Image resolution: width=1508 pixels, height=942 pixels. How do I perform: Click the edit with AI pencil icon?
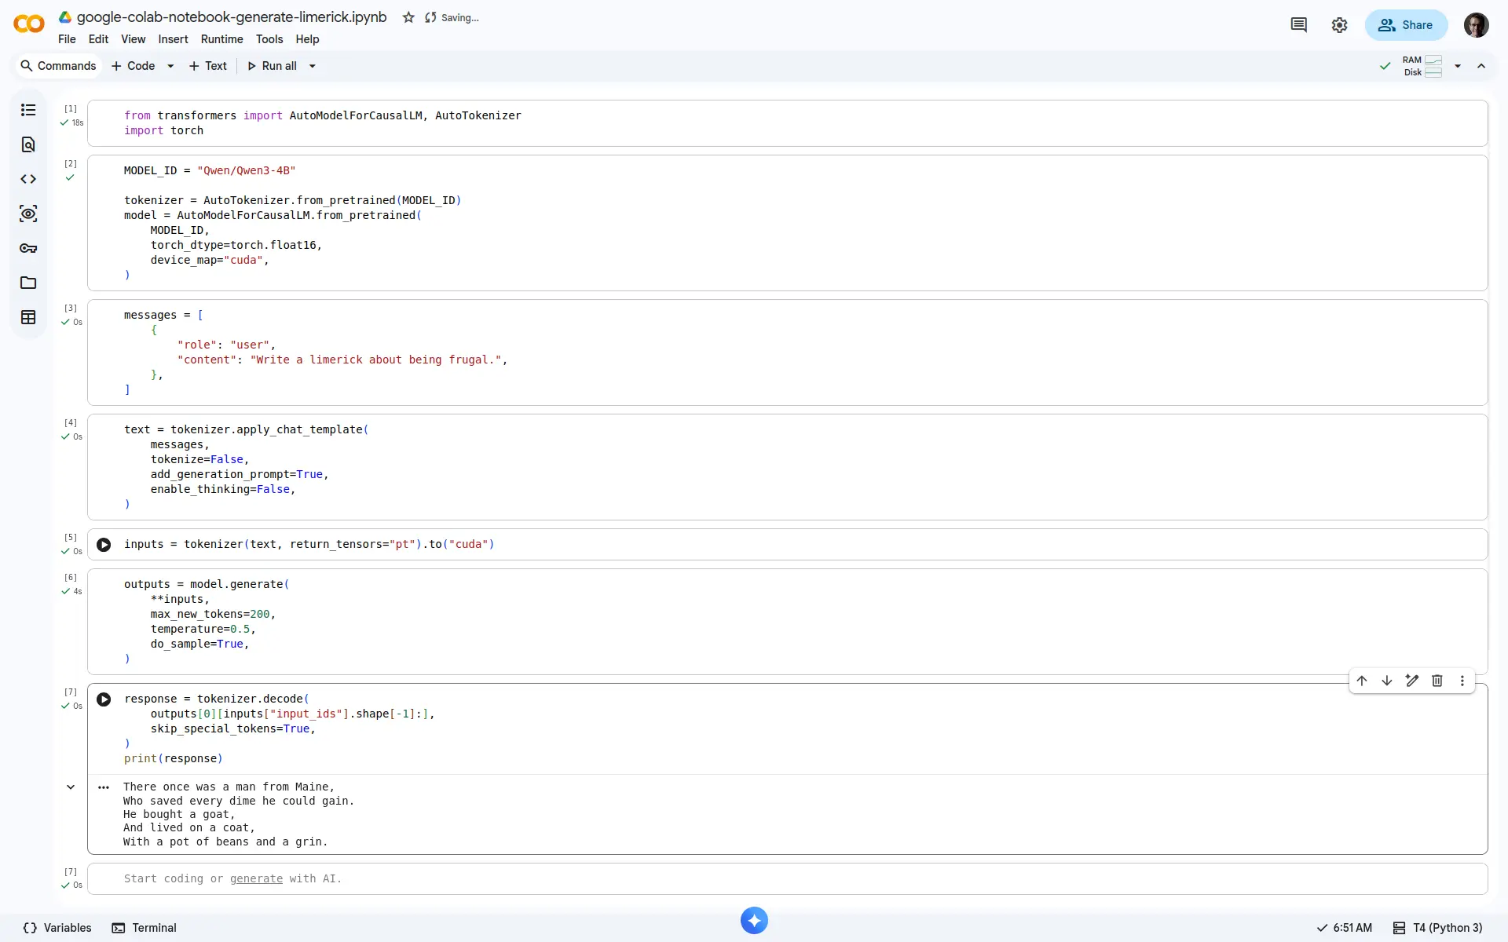(1412, 681)
